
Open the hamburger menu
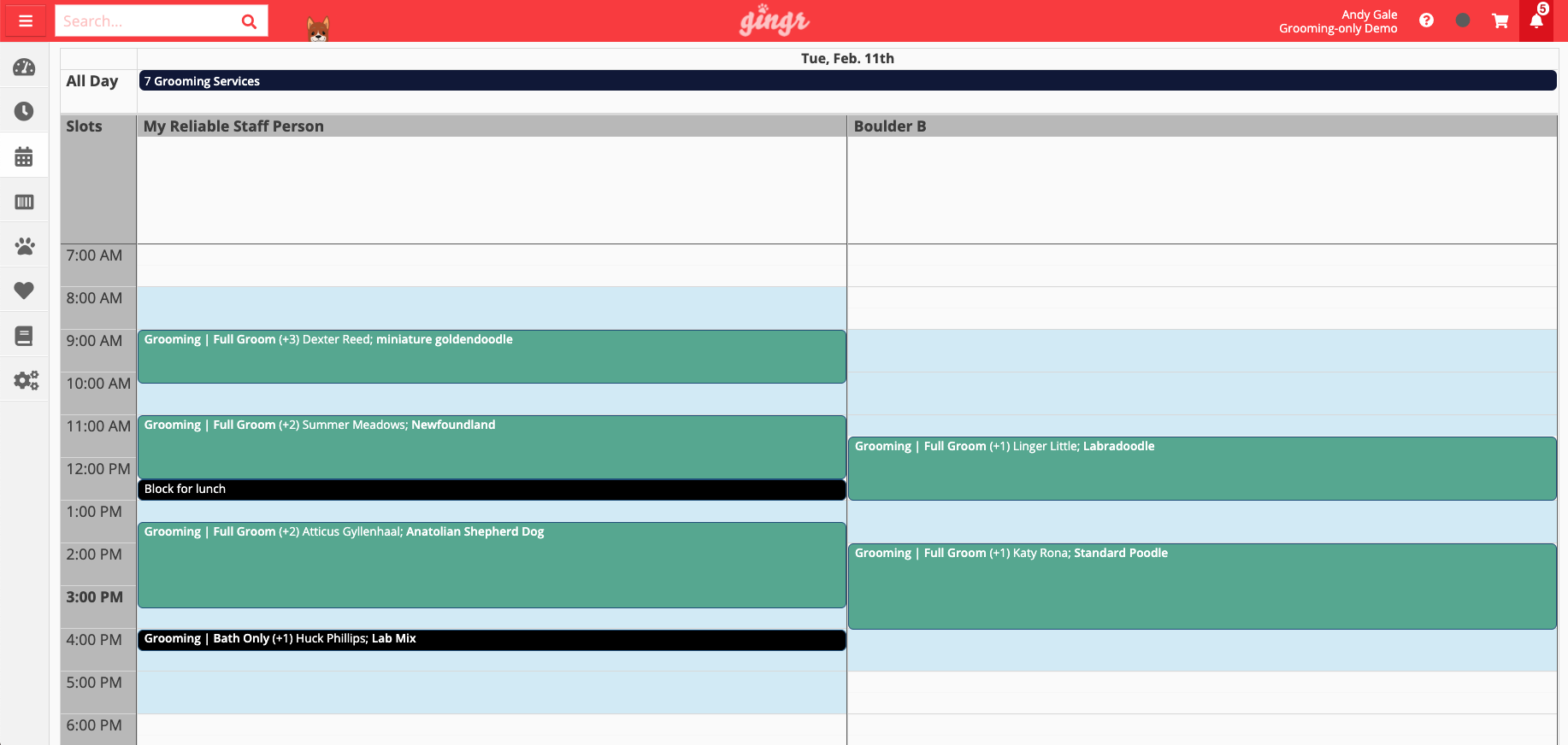[x=26, y=21]
